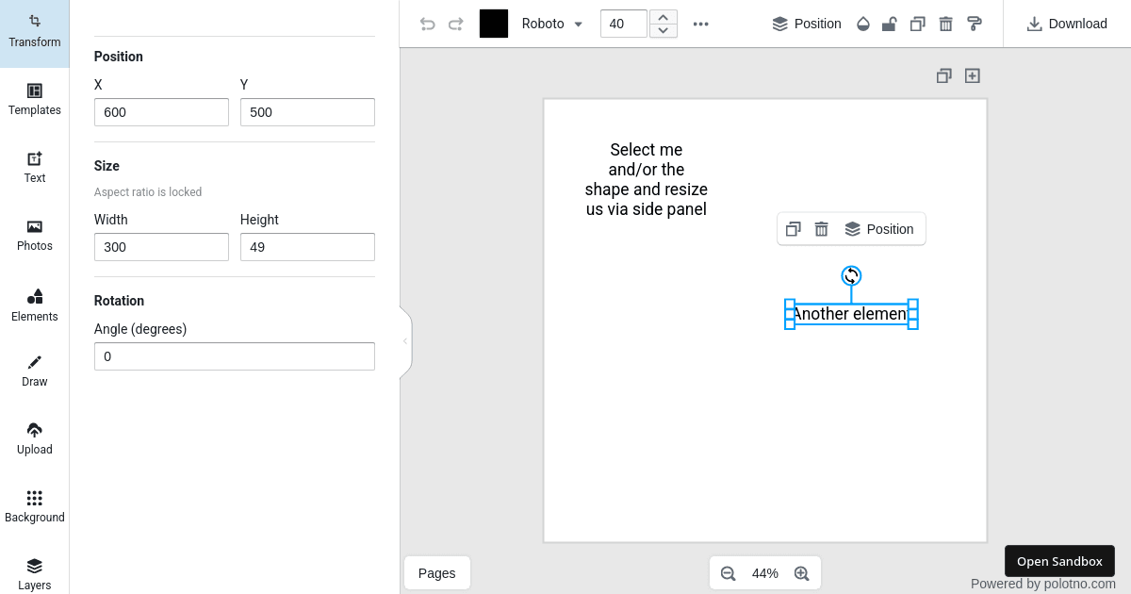Click the duplicate icon in floating toolbar
Viewport: 1131px width, 594px height.
pos(794,229)
